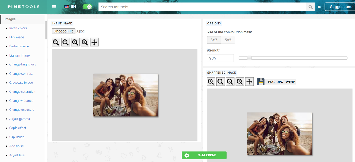Open the Clip image tool
The image size is (355, 162).
point(17,137)
